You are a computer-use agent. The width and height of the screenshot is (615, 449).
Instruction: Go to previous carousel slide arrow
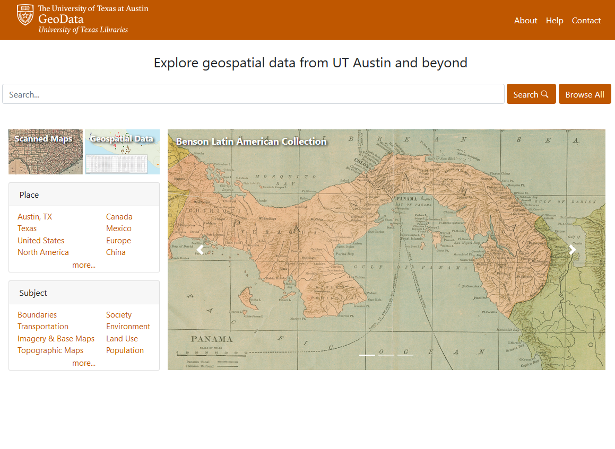pyautogui.click(x=201, y=250)
